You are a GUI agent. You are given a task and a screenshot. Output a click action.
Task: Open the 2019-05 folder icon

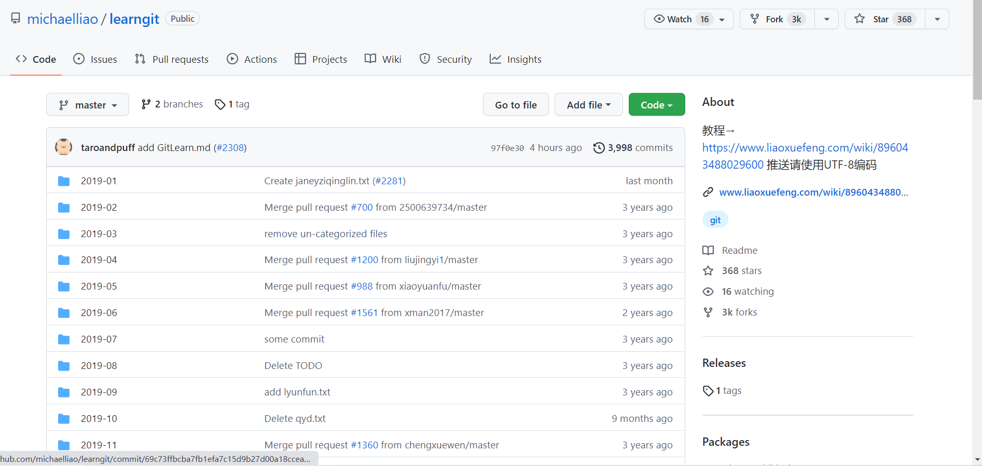point(64,286)
